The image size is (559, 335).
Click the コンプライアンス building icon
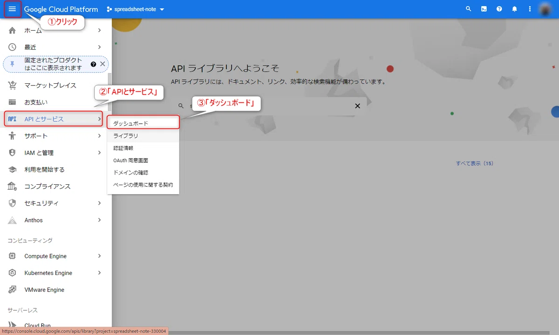pyautogui.click(x=13, y=186)
